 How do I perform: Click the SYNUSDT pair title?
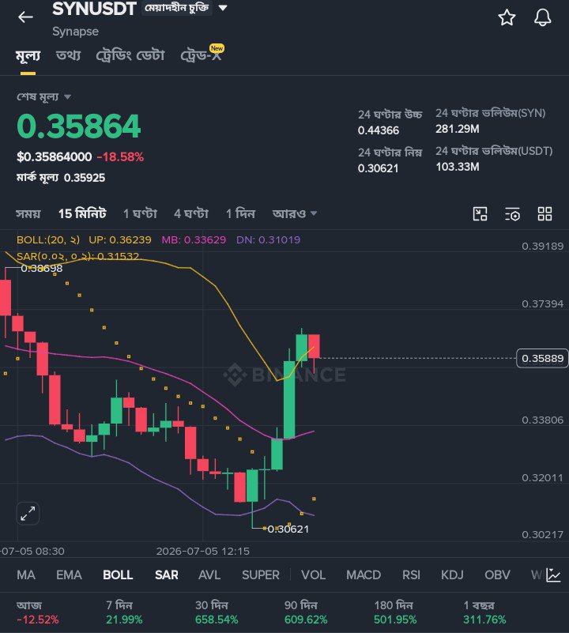(94, 9)
